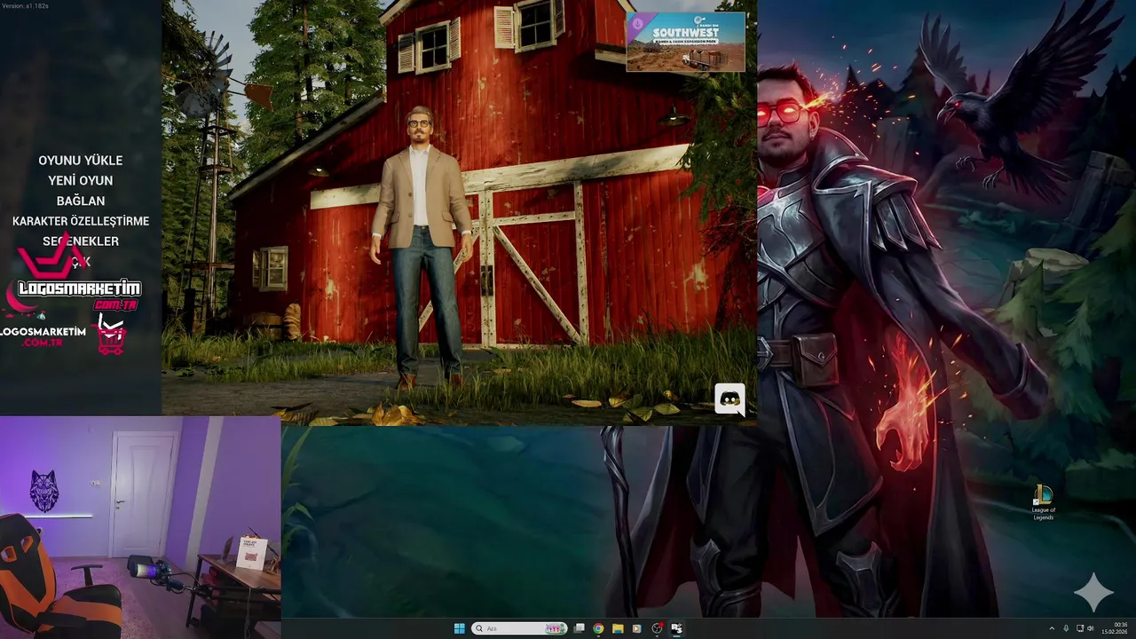This screenshot has height=639, width=1136.
Task: Open League of Legends desktop shortcut
Action: pyautogui.click(x=1043, y=502)
